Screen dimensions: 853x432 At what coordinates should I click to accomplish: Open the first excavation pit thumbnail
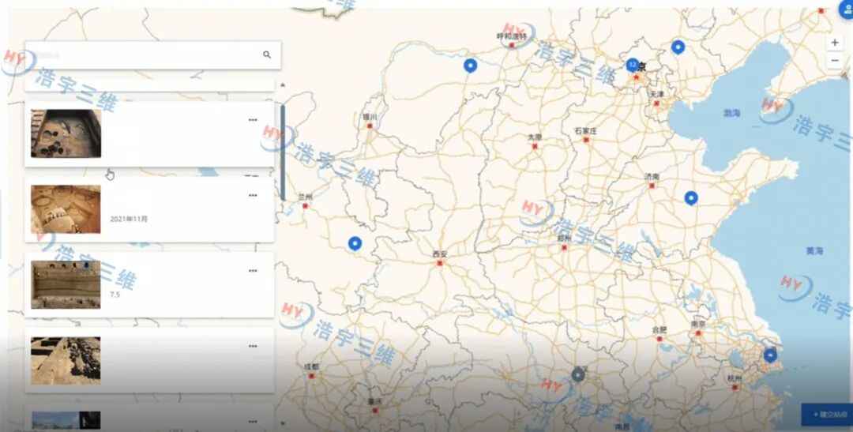click(x=66, y=133)
